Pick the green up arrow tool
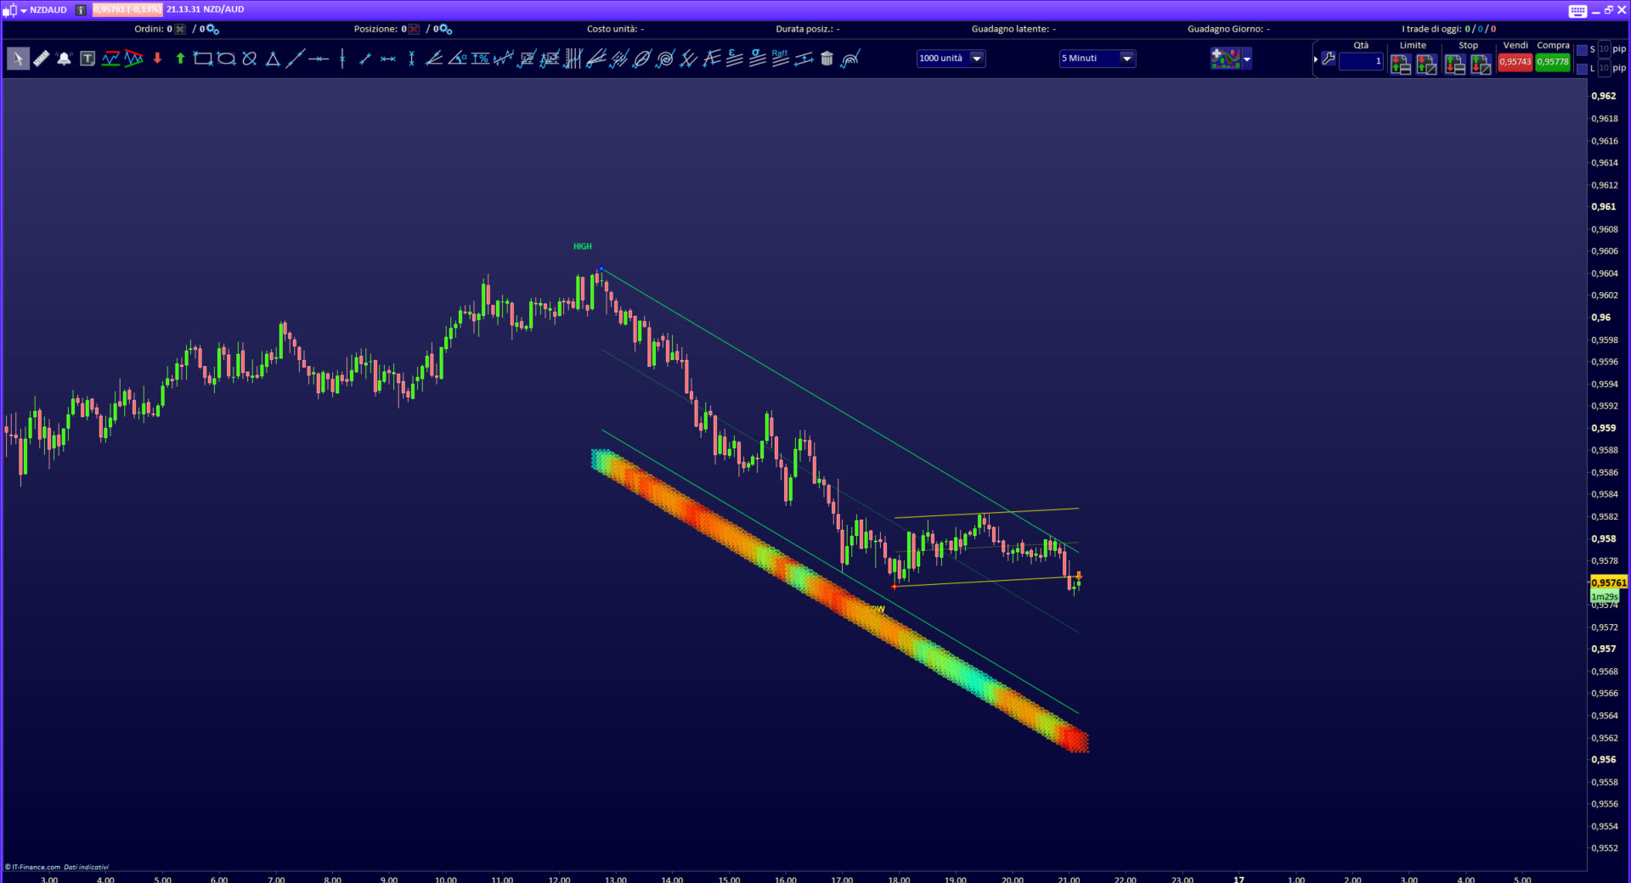1631x883 pixels. click(180, 59)
